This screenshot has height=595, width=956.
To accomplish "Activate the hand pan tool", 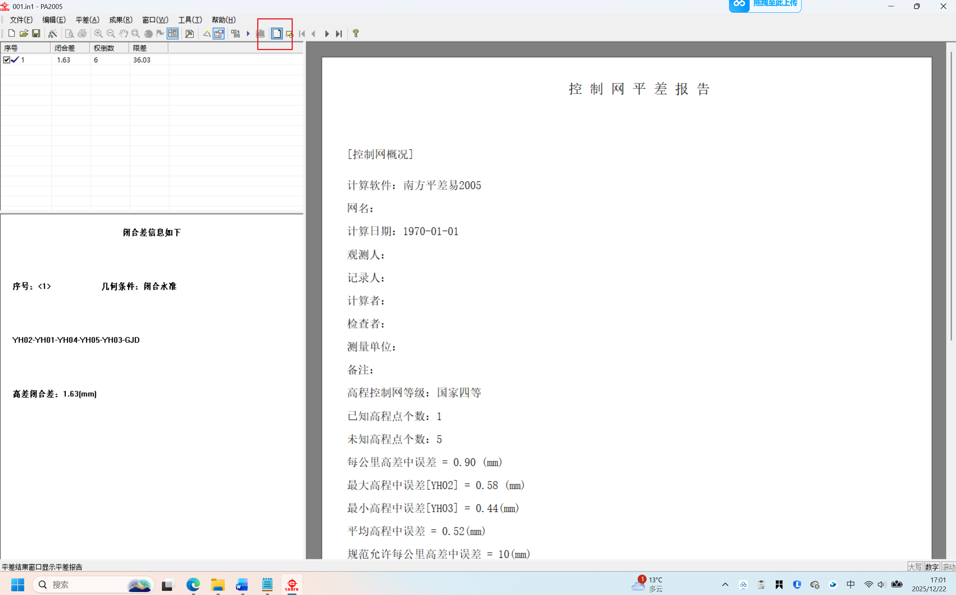I will click(124, 33).
